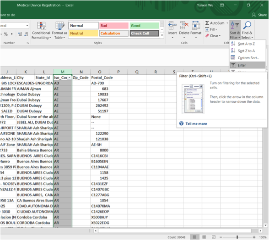Open Sort & Filter button
This screenshot has height=240, width=269.
tap(235, 30)
